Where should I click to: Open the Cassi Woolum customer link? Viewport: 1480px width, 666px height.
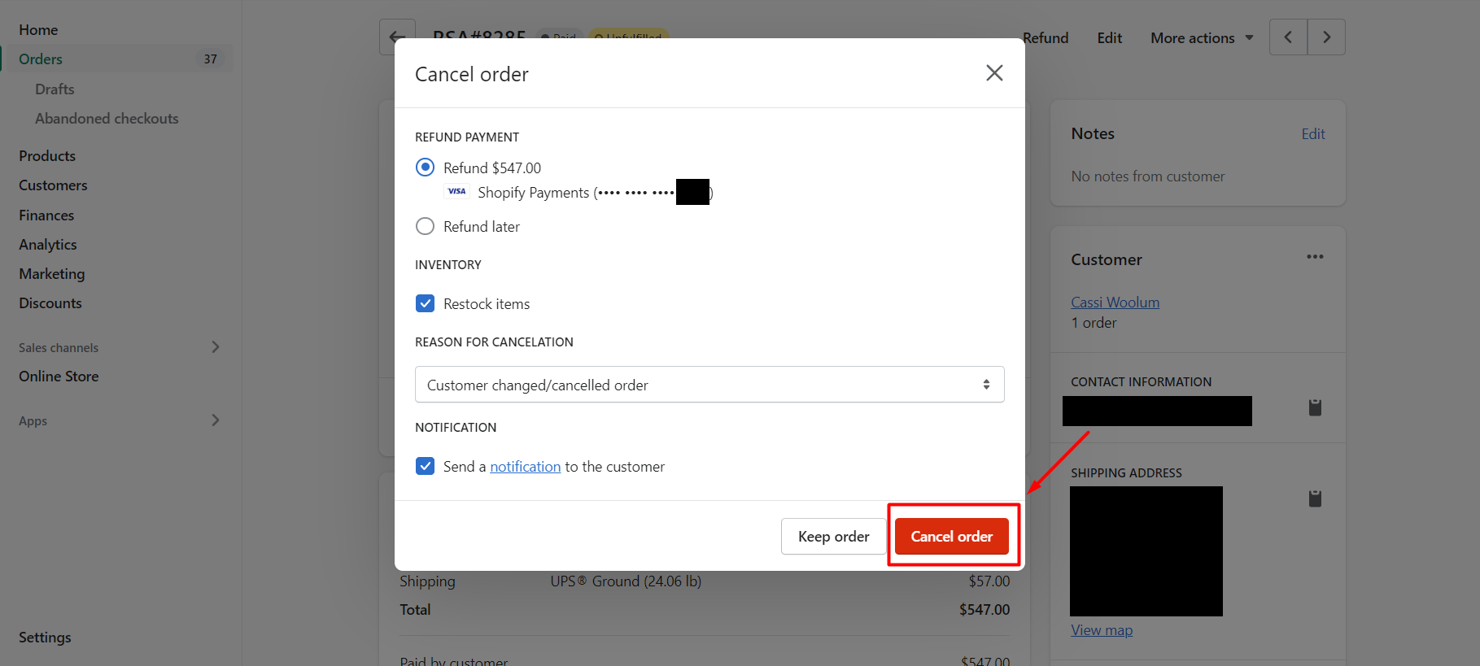tap(1115, 303)
